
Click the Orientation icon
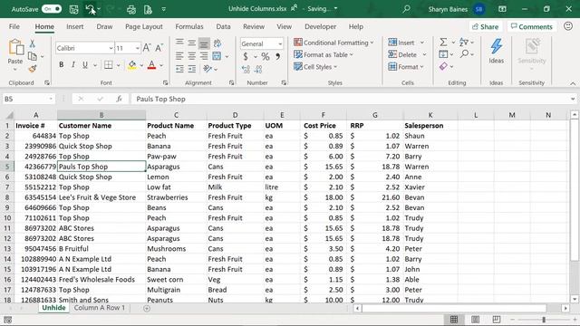coord(208,69)
